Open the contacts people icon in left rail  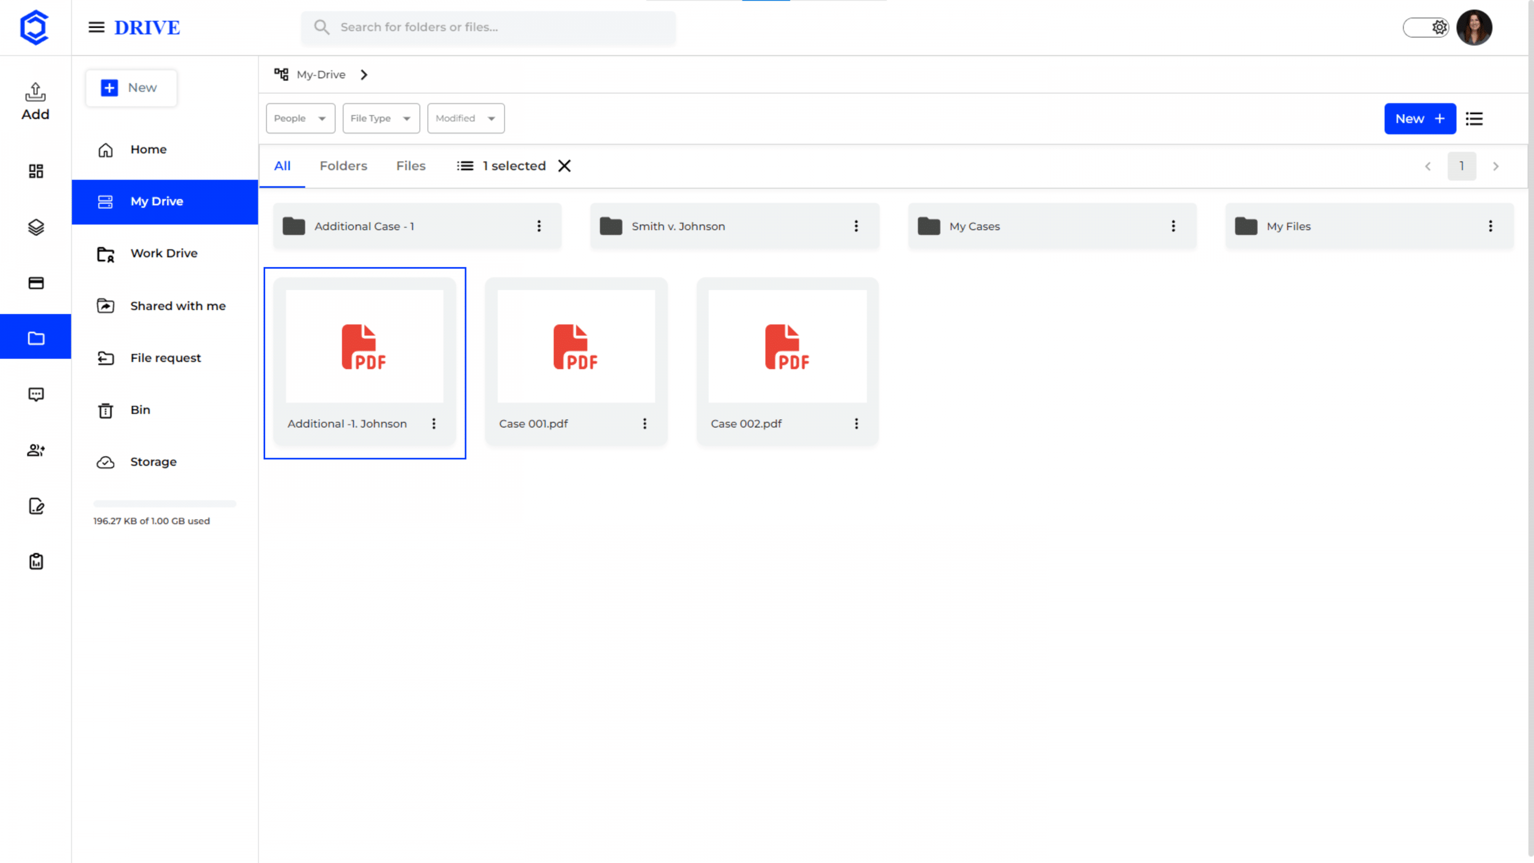pyautogui.click(x=36, y=450)
